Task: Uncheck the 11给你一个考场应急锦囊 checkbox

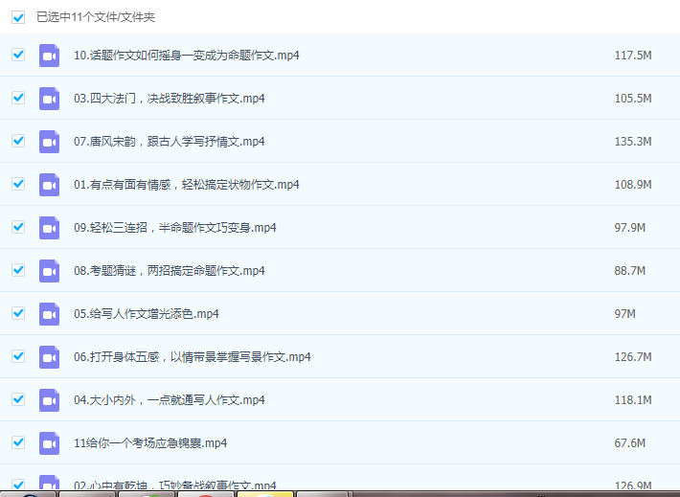Action: (x=18, y=442)
